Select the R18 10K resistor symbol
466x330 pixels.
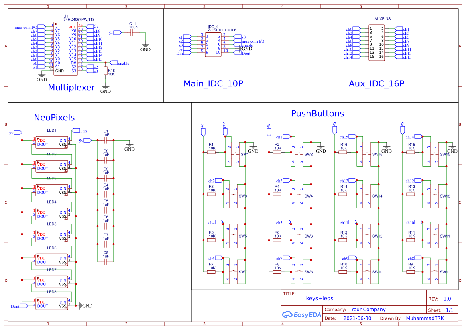(x=105, y=71)
